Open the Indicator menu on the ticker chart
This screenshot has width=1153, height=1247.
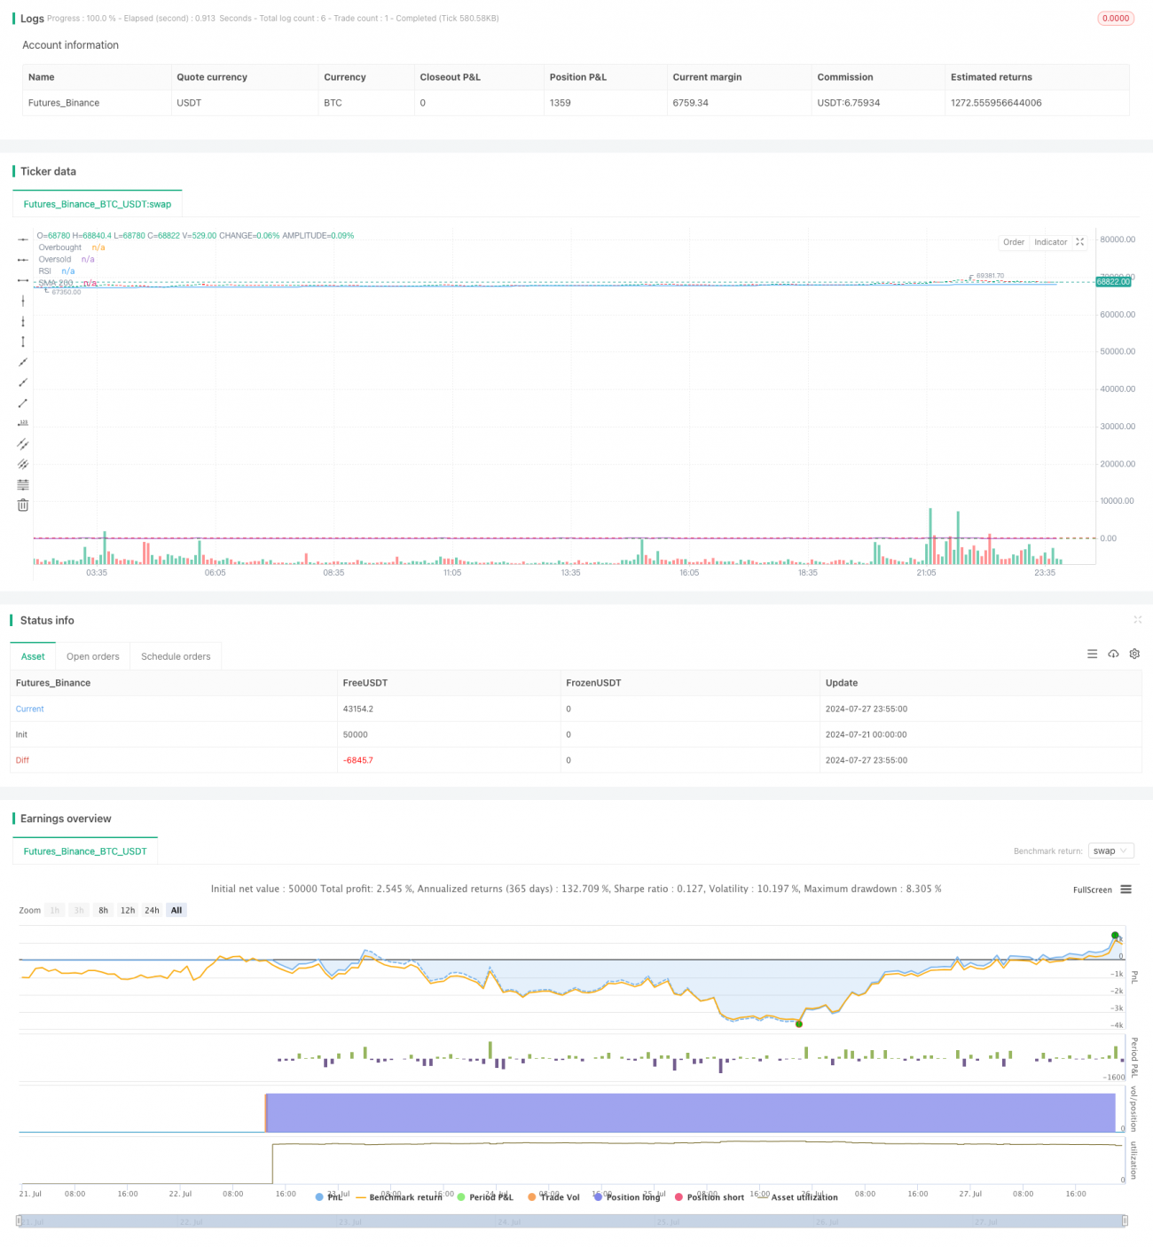click(x=1050, y=242)
